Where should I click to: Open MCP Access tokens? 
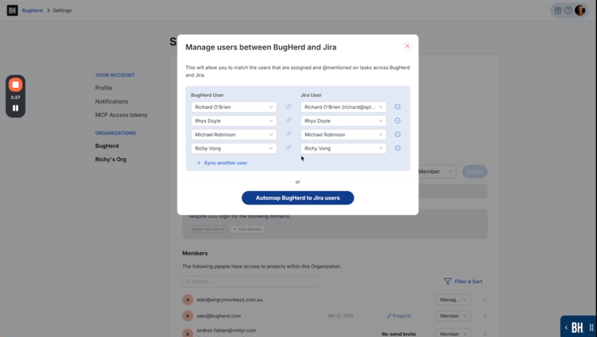pos(121,115)
